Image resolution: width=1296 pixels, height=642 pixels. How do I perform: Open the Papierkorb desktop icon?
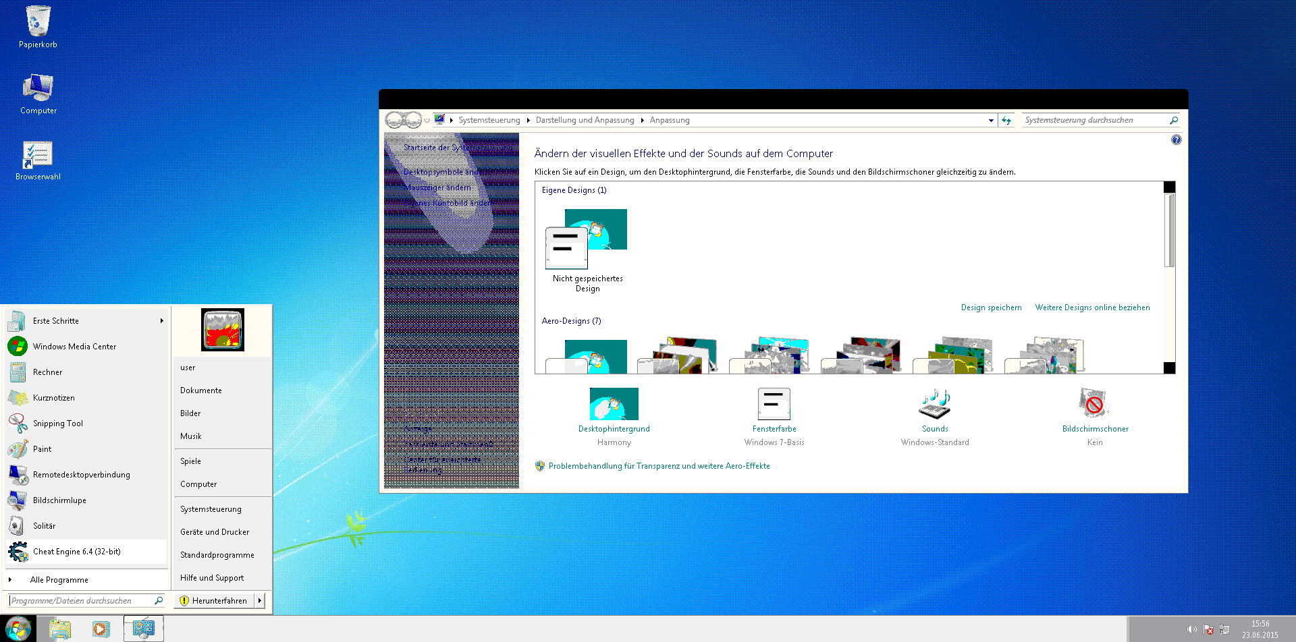click(38, 27)
